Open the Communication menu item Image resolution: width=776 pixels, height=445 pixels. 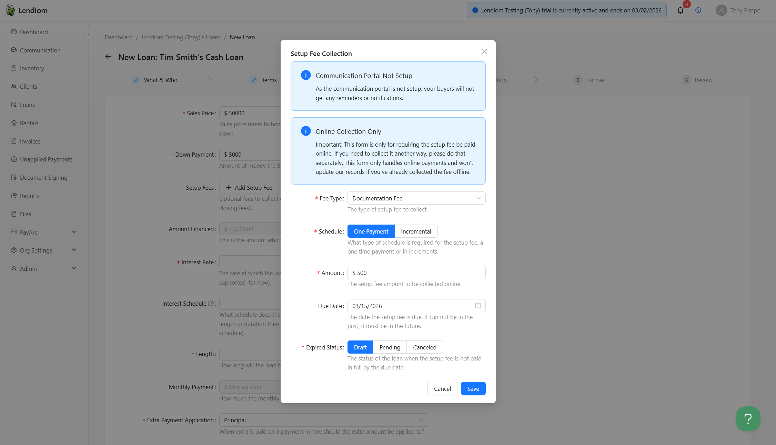pyautogui.click(x=44, y=50)
